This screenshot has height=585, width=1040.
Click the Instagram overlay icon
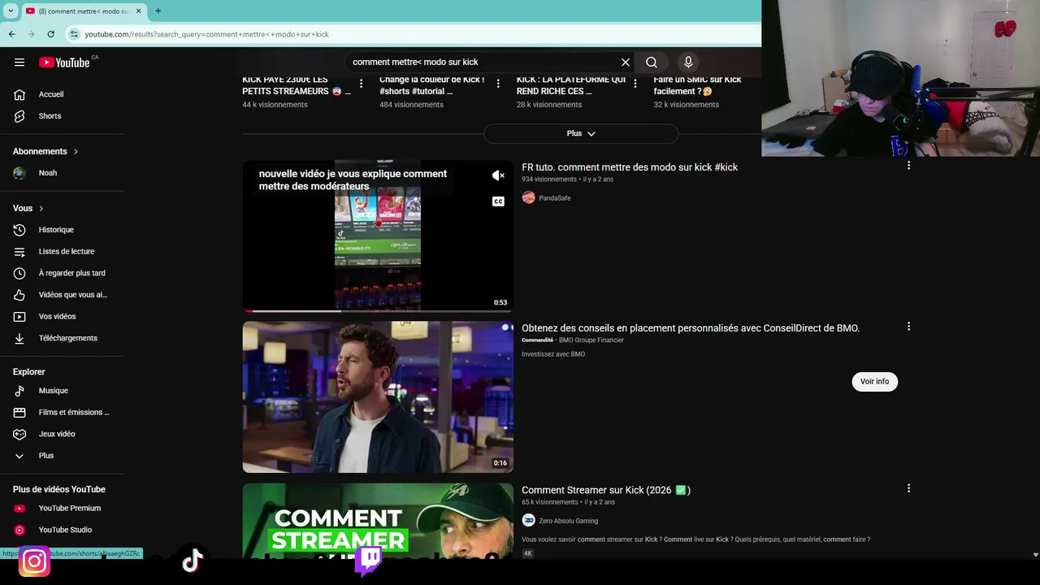click(x=34, y=561)
